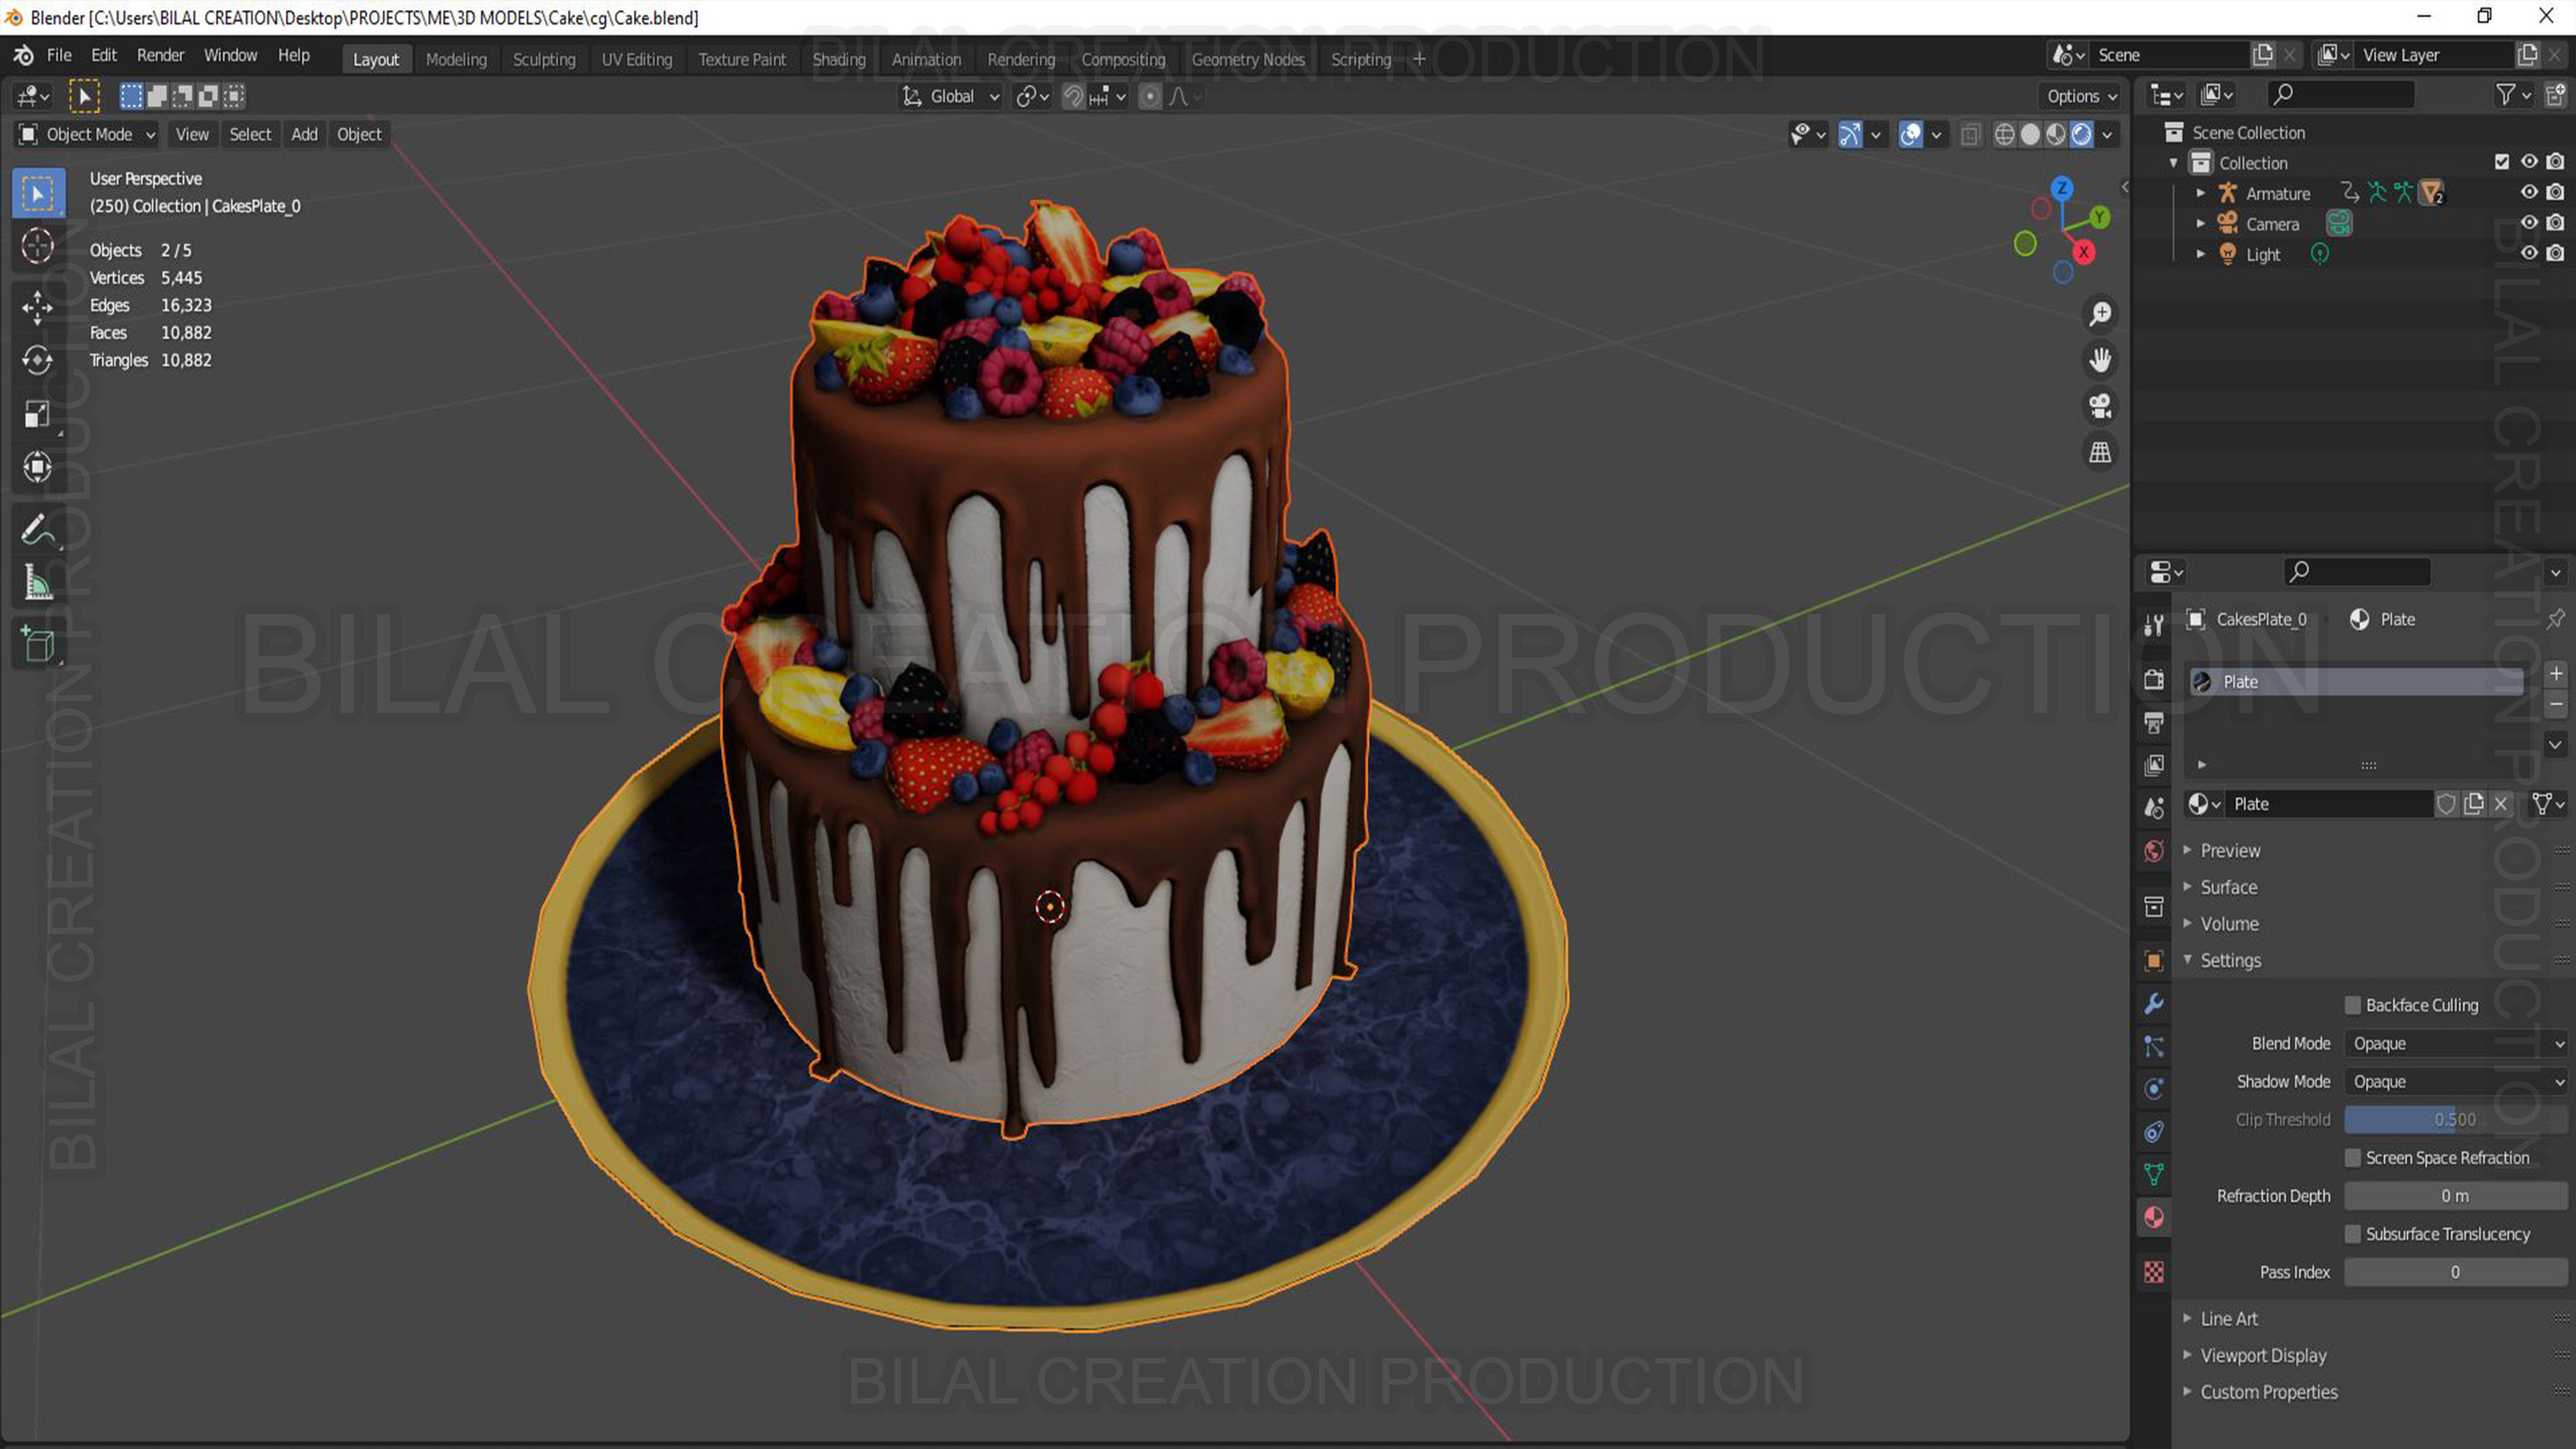Open the File menu
The image size is (2576, 1449).
[x=59, y=55]
